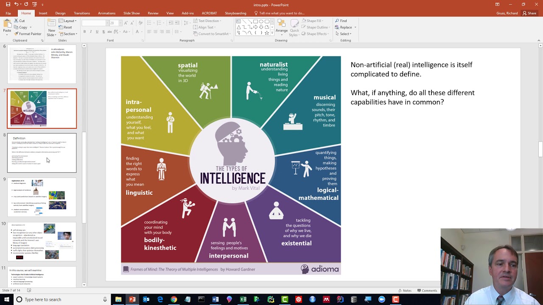Use Format Painter
Viewport: 543px width, 305px height.
(x=27, y=34)
